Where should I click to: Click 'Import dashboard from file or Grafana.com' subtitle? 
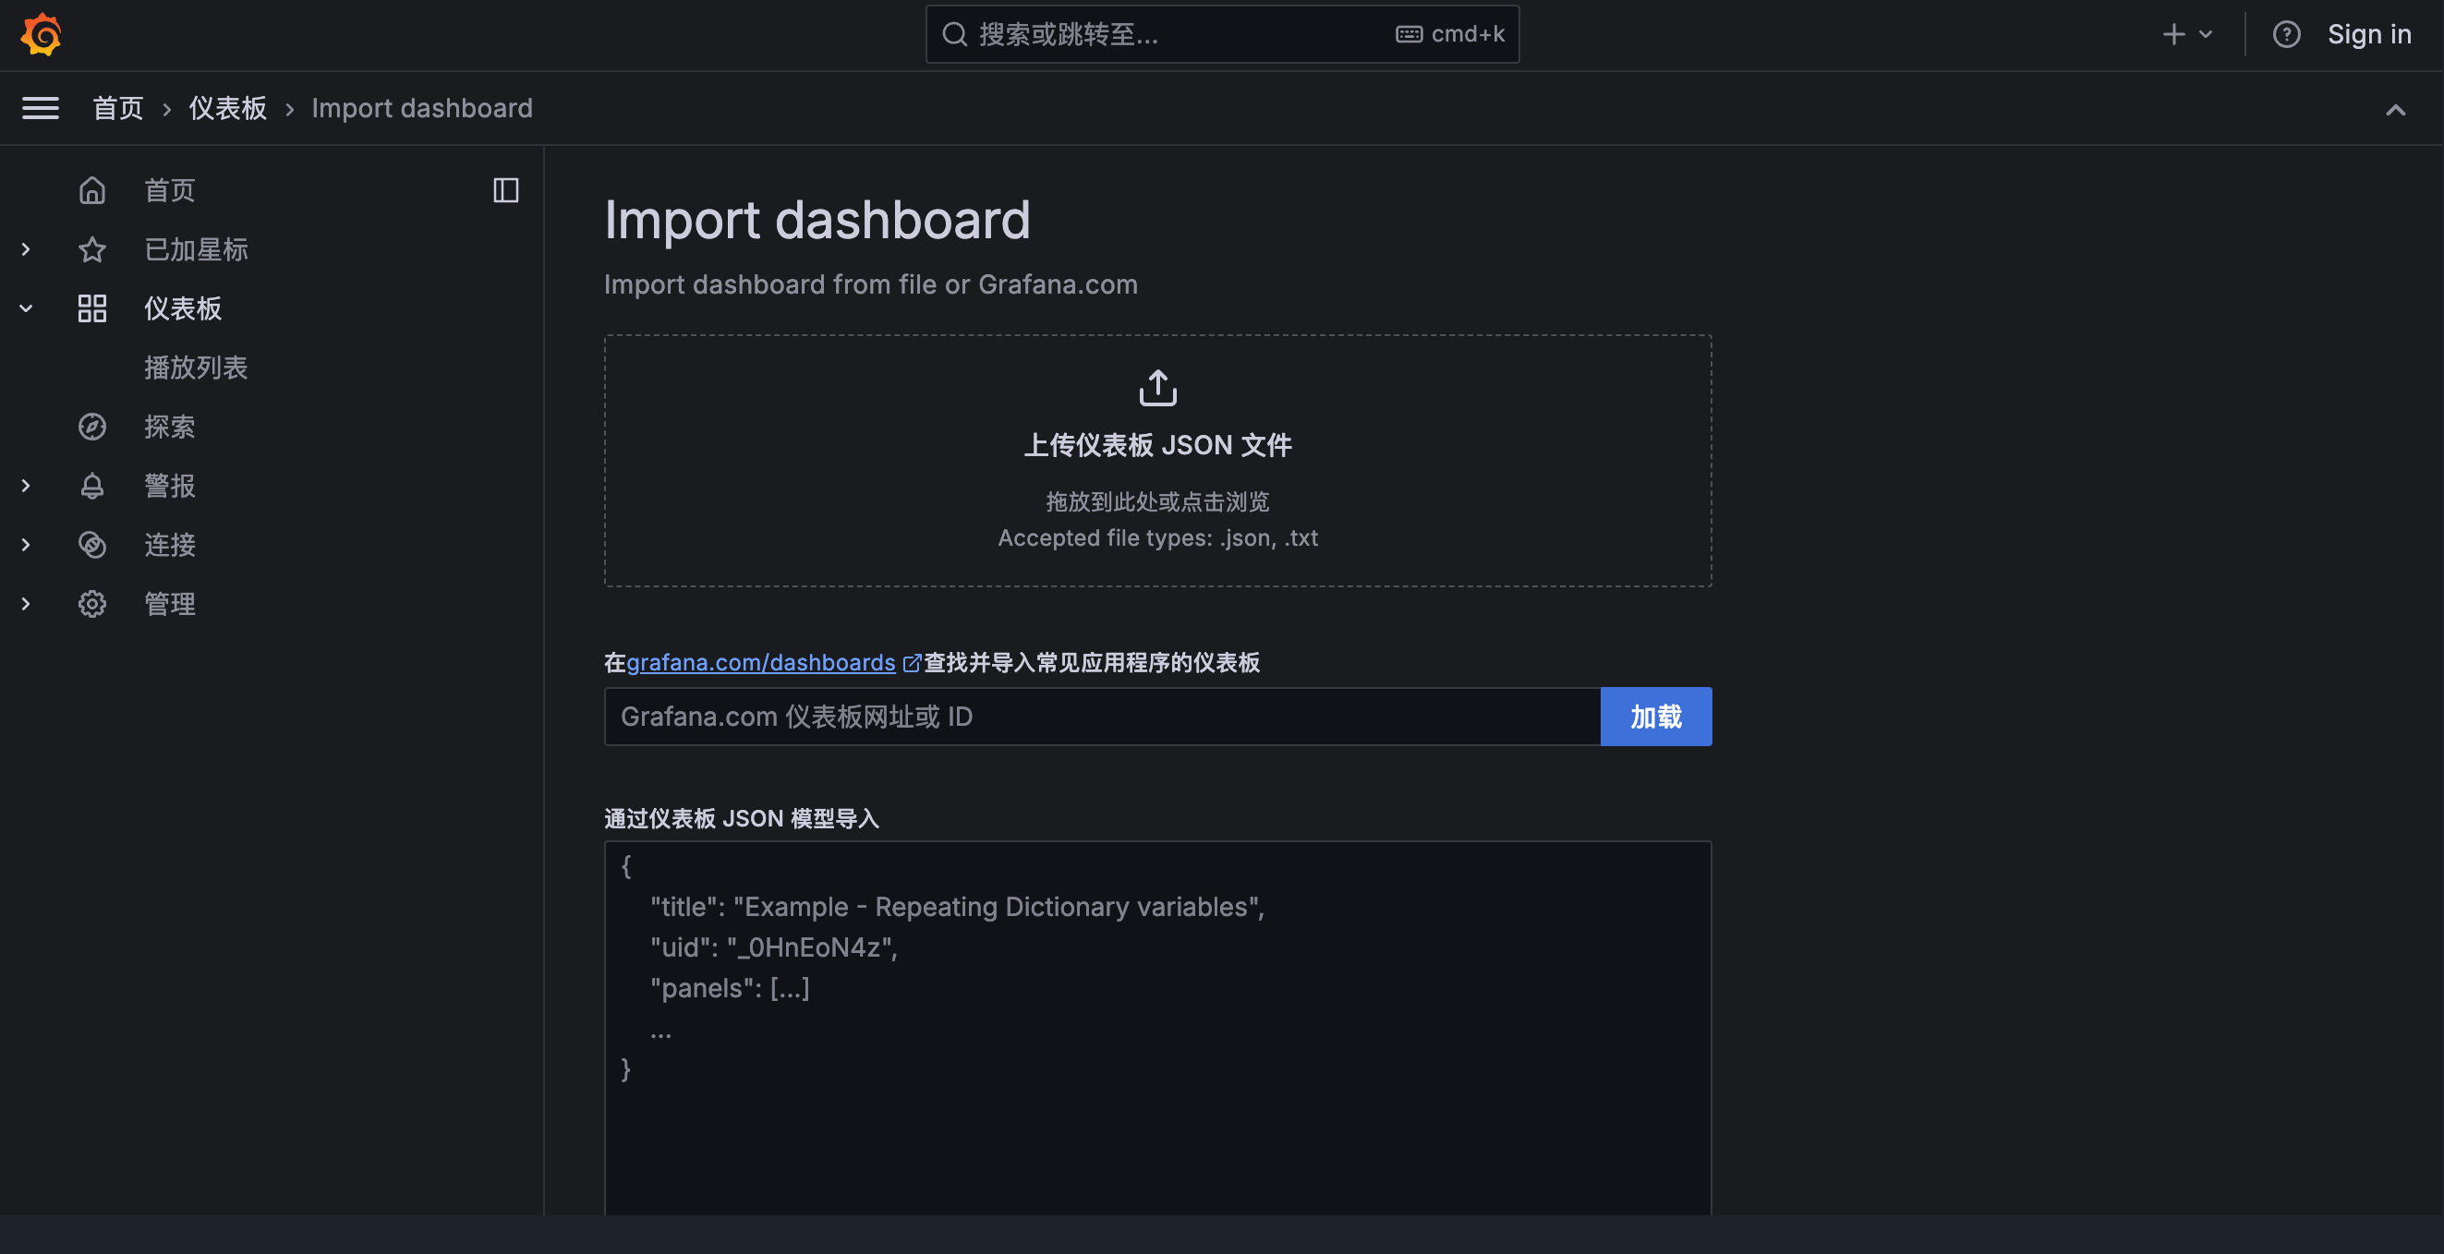[870, 284]
